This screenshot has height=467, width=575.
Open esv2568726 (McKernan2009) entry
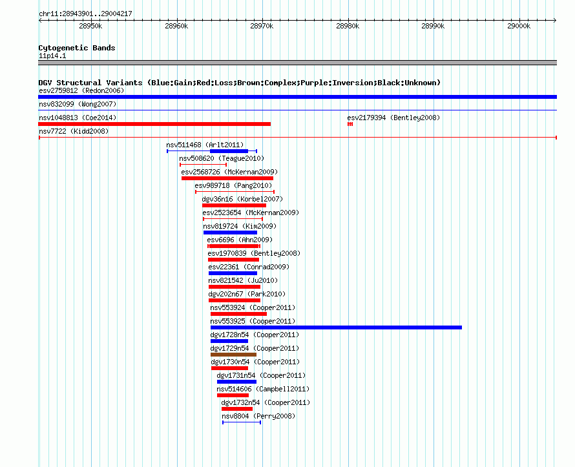229,172
